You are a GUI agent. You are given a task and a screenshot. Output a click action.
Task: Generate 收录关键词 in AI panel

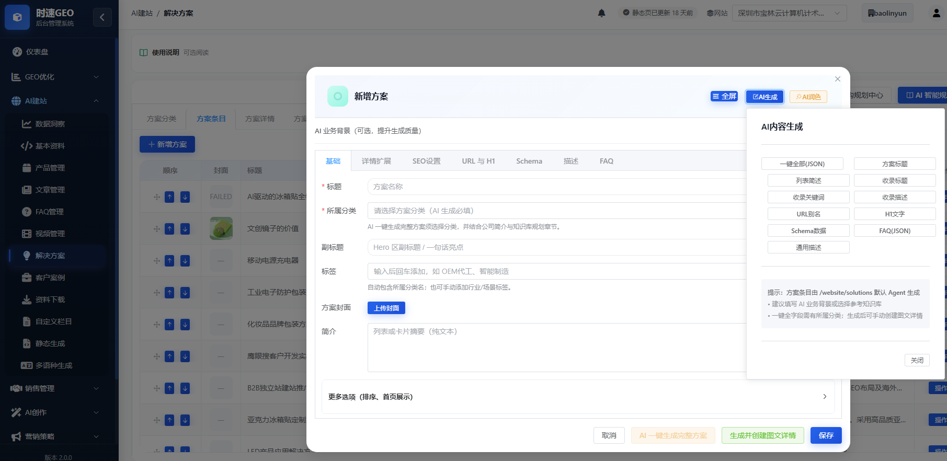point(808,197)
